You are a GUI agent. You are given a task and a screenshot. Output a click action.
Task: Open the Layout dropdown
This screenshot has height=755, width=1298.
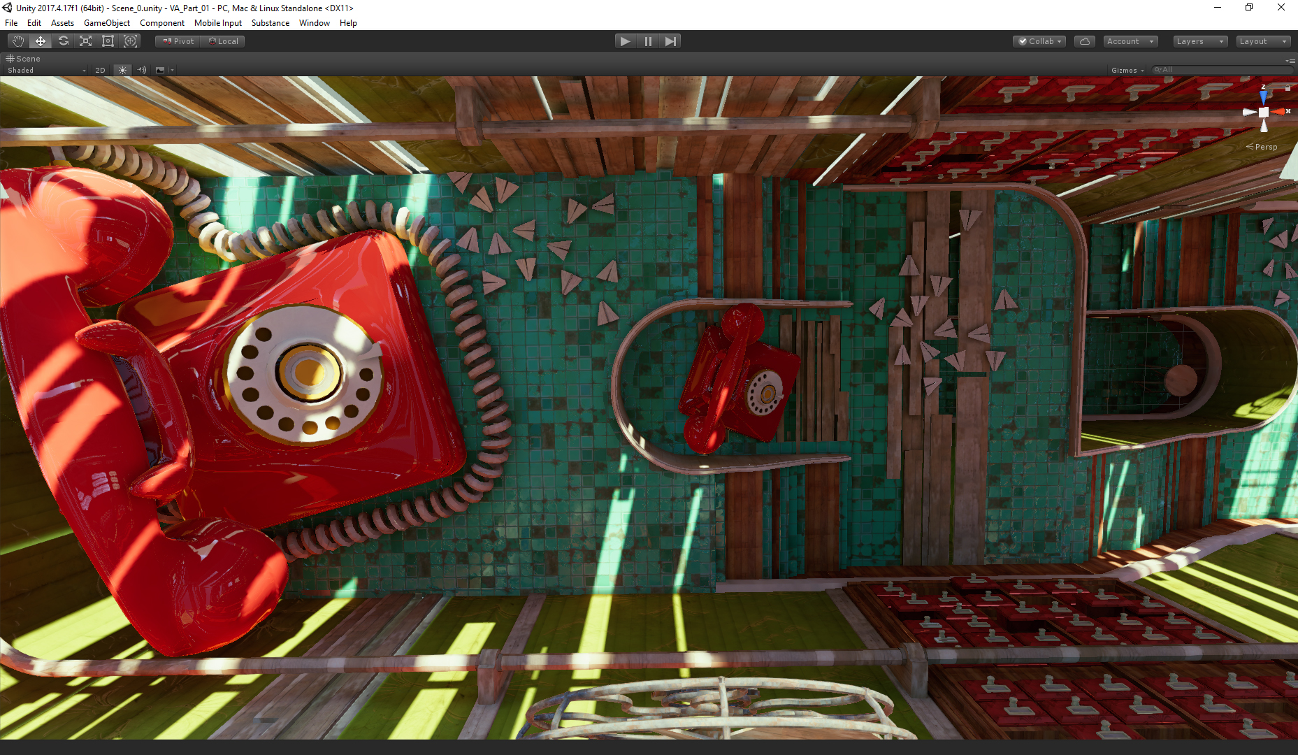click(1263, 41)
